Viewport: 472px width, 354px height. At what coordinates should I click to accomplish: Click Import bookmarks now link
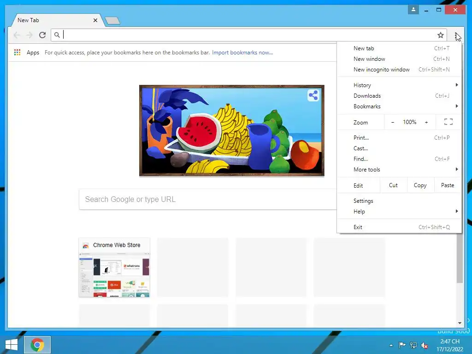tap(242, 53)
